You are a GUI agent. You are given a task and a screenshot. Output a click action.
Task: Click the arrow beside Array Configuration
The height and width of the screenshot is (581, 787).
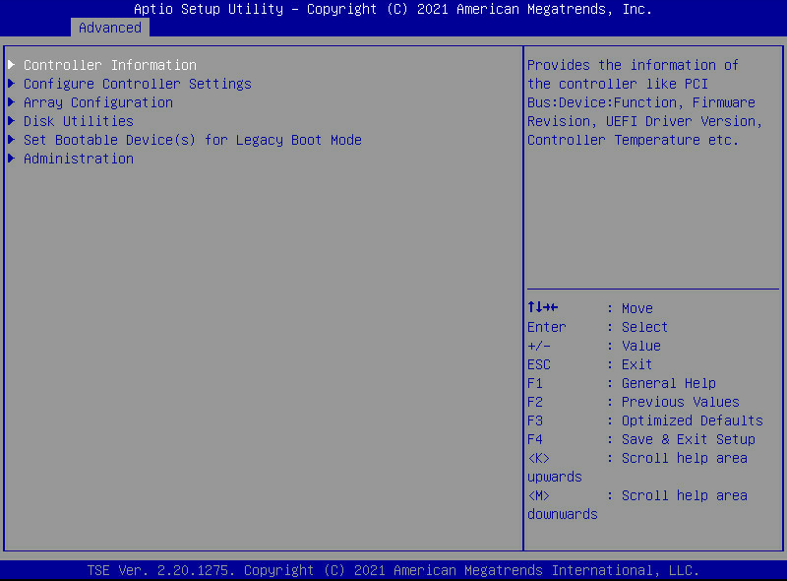[12, 102]
